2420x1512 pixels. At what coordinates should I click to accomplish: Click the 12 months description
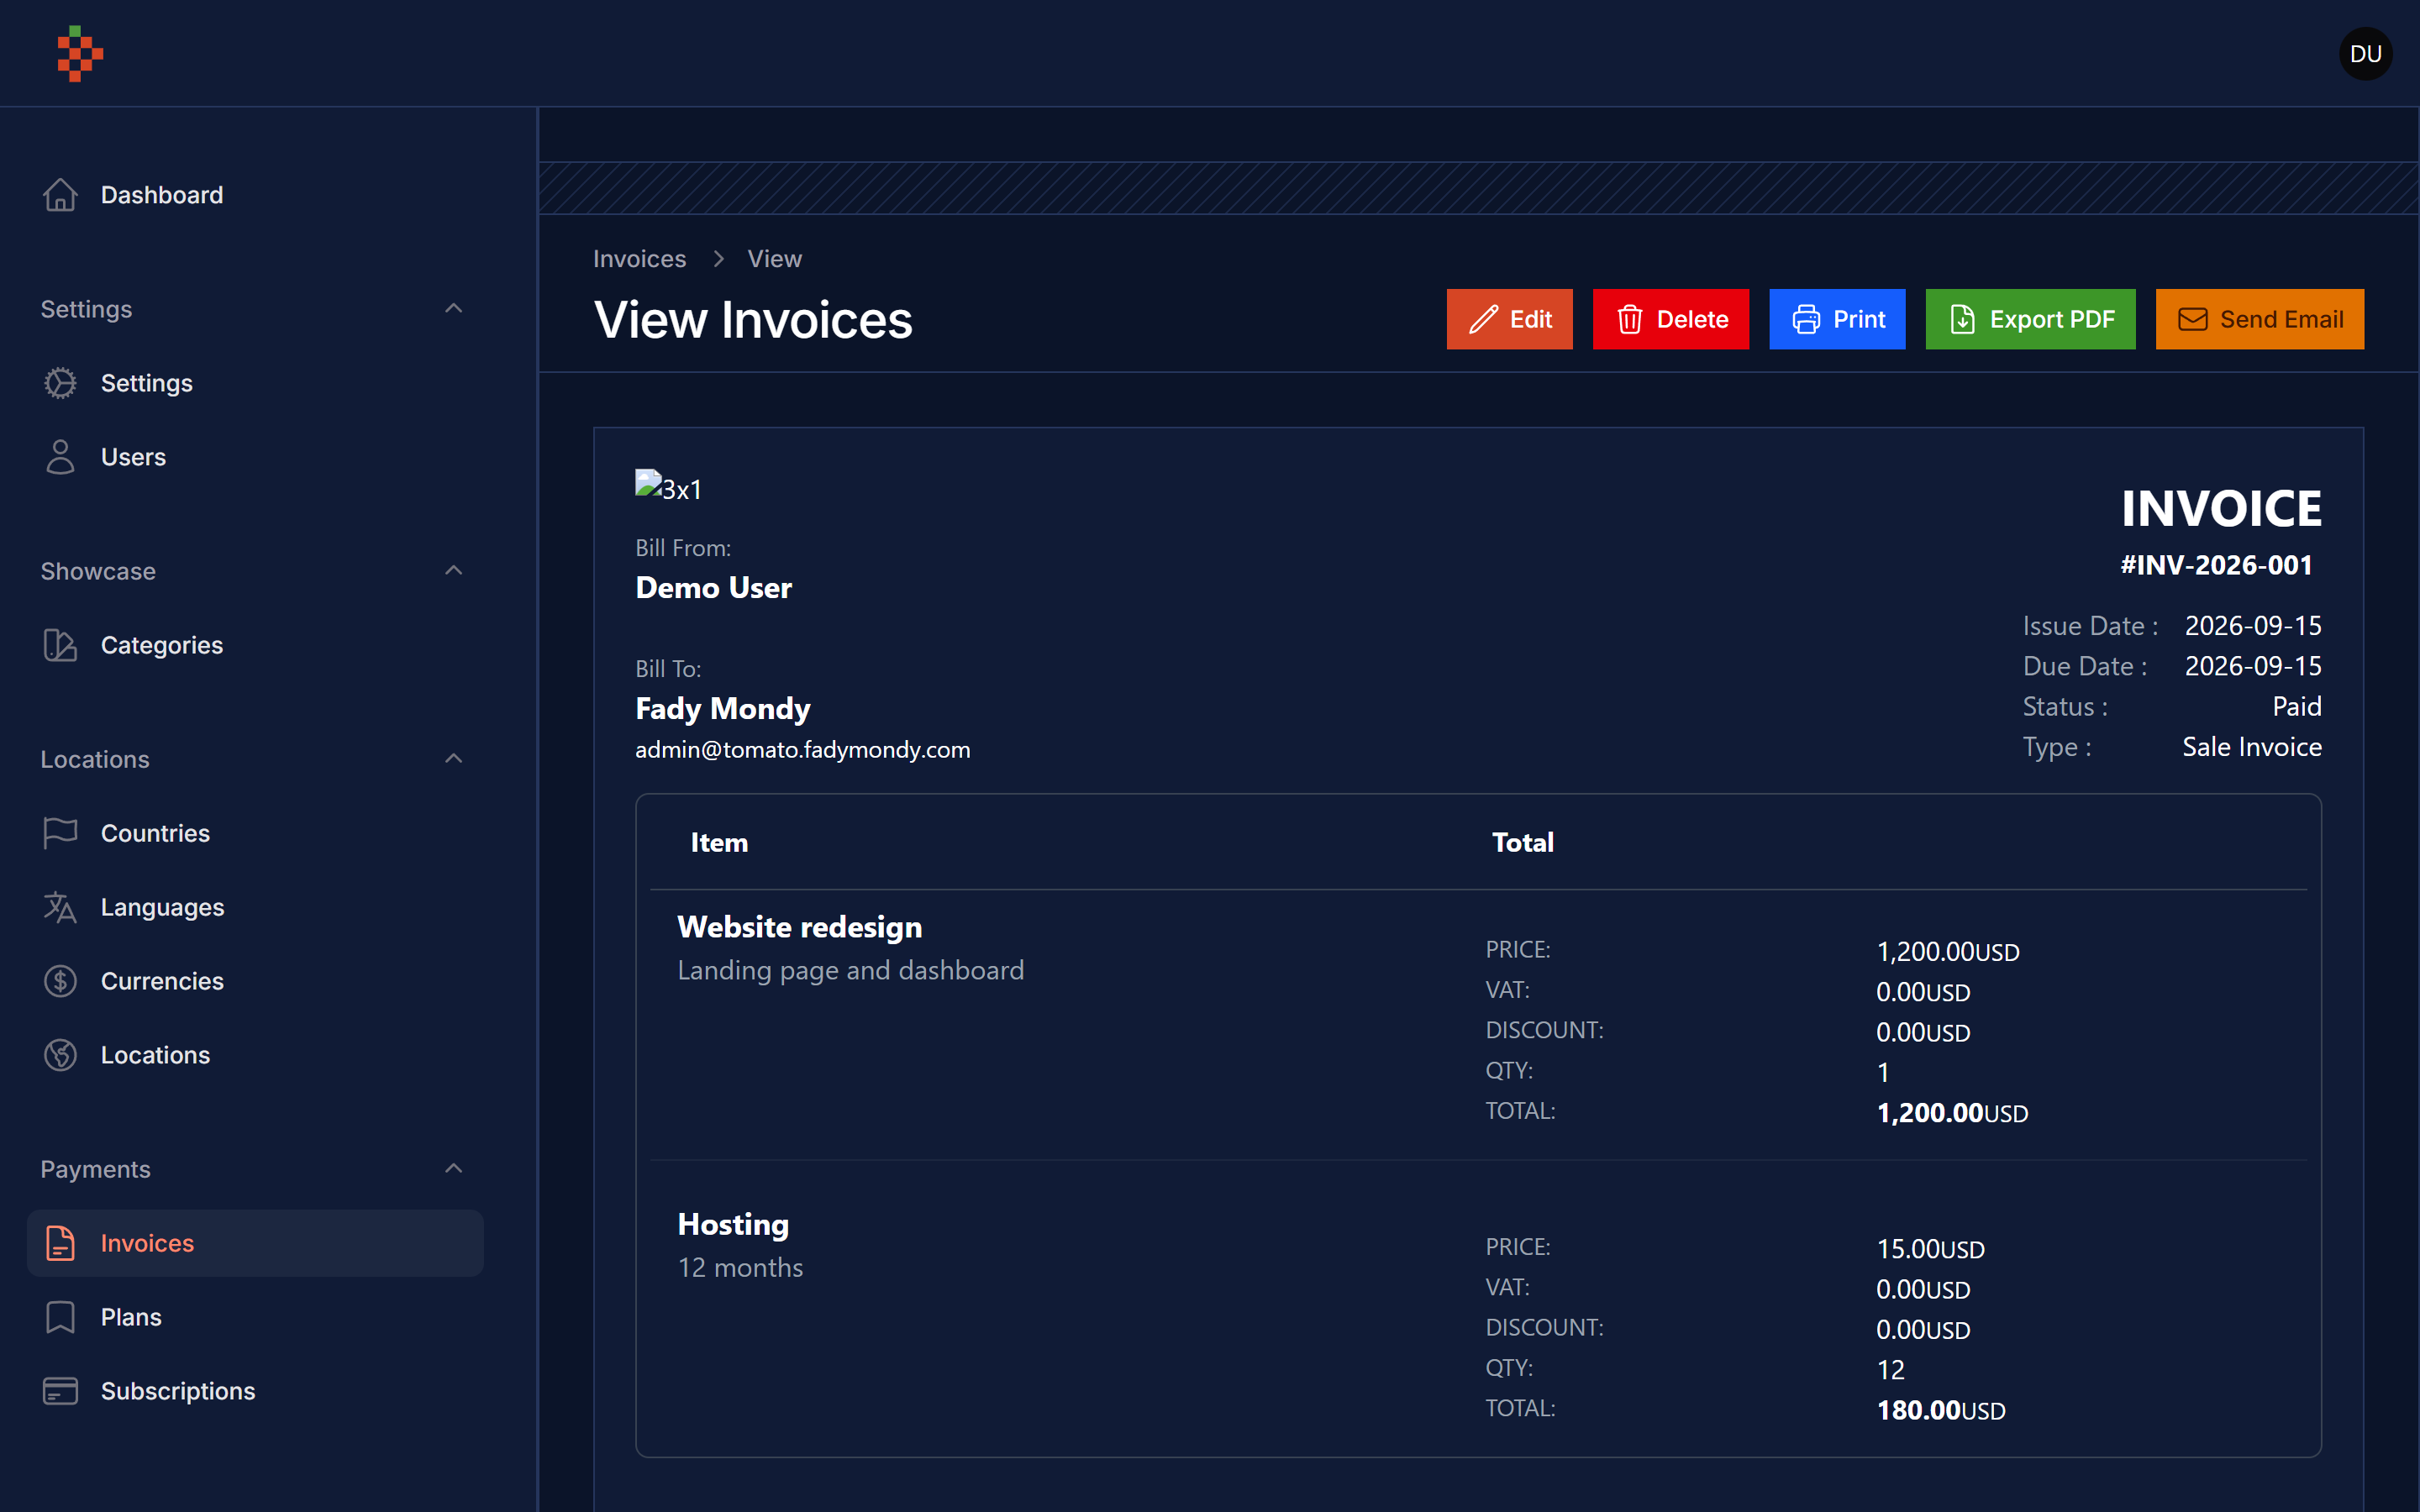pyautogui.click(x=740, y=1268)
